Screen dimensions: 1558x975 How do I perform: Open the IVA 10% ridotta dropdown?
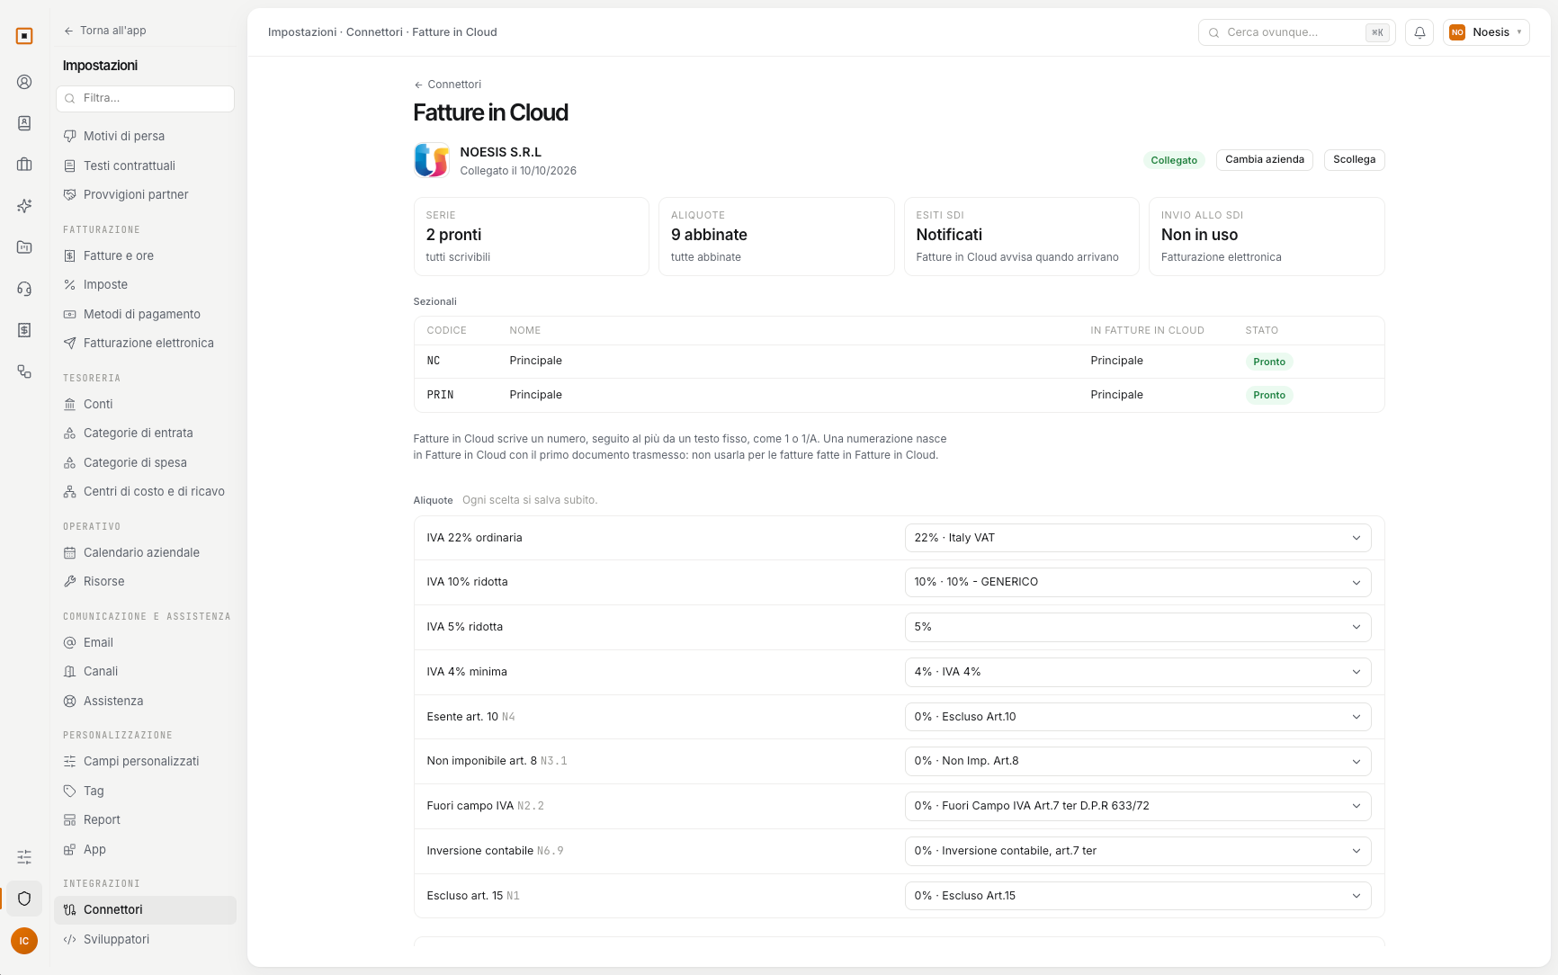click(1138, 582)
